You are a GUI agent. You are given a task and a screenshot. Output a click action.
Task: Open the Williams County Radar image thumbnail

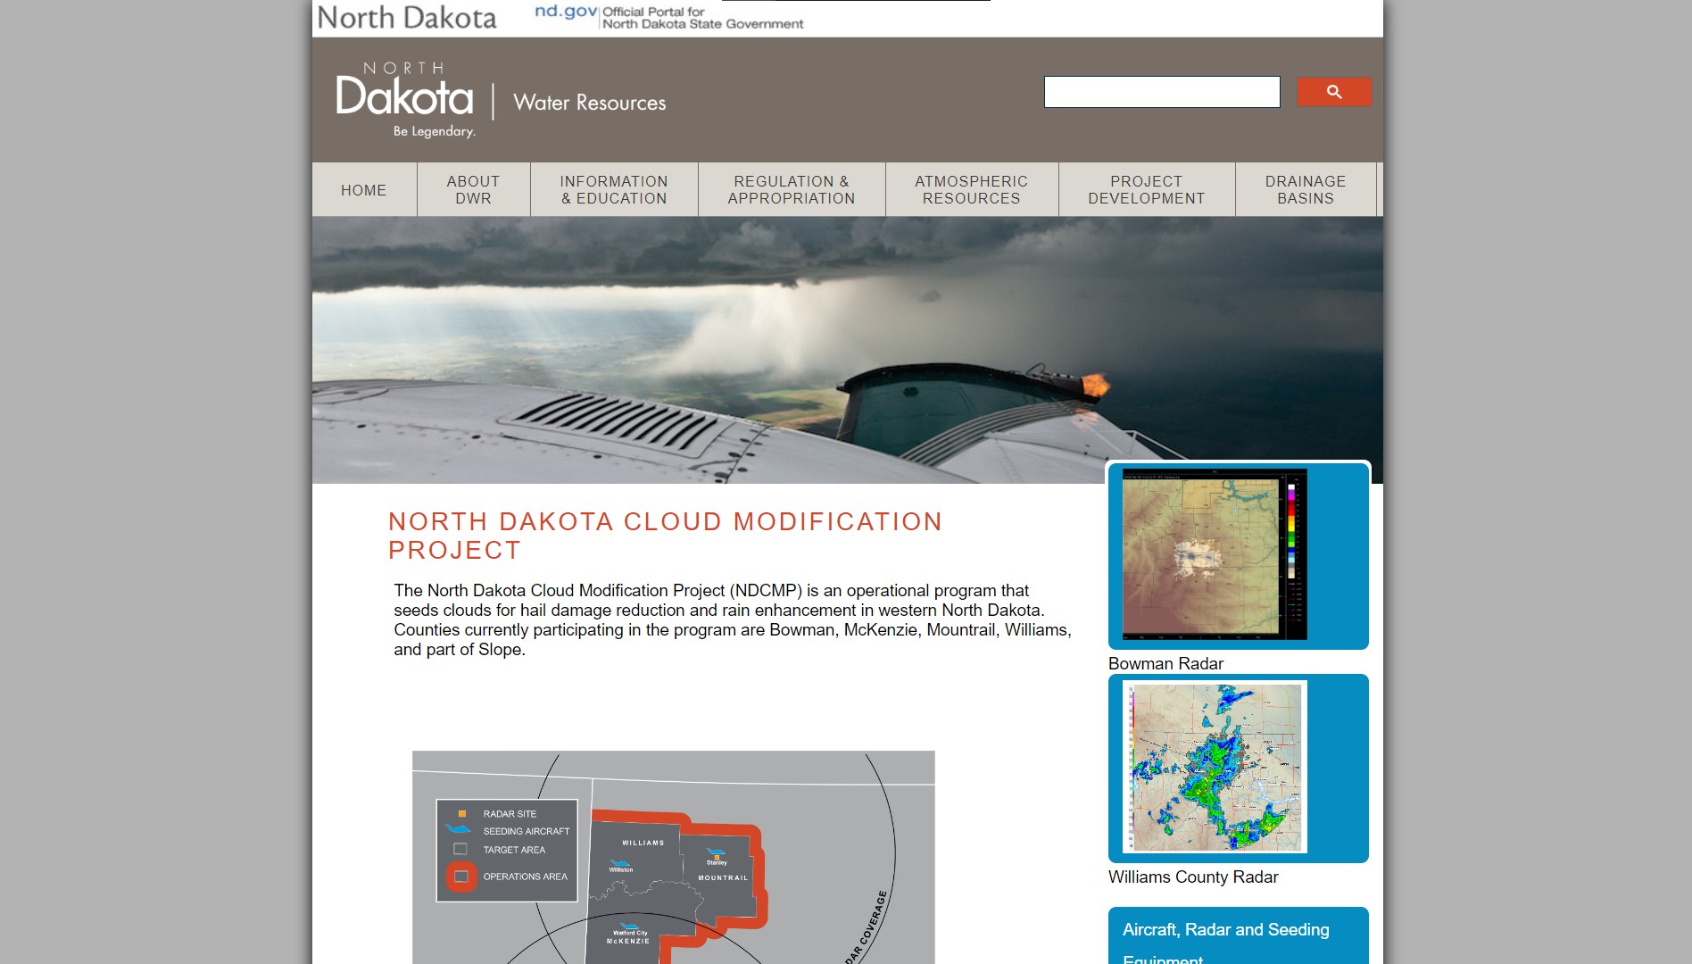click(x=1214, y=768)
